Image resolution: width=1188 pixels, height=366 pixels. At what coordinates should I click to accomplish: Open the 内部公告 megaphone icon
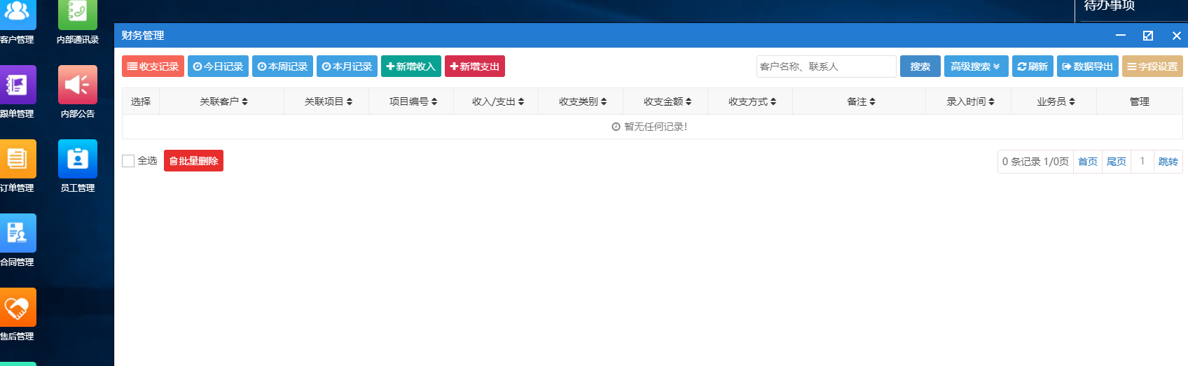tap(78, 85)
